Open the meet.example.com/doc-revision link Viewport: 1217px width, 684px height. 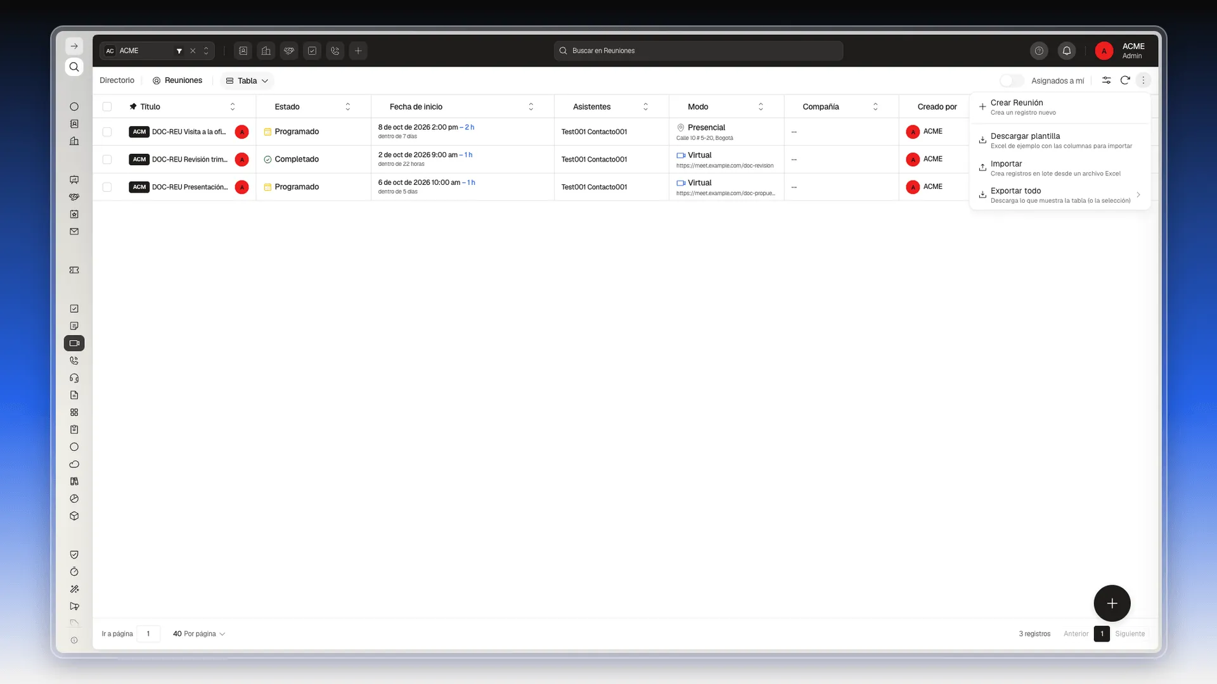724,166
